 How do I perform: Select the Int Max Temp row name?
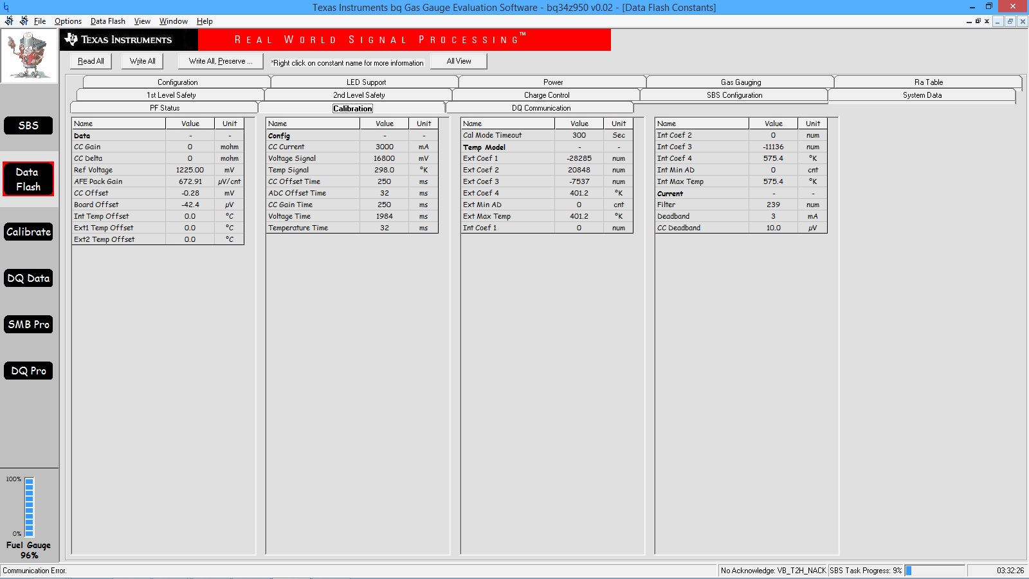tap(680, 181)
